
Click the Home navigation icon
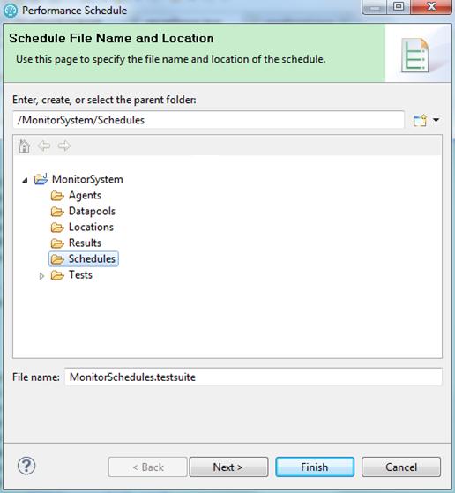pos(24,146)
